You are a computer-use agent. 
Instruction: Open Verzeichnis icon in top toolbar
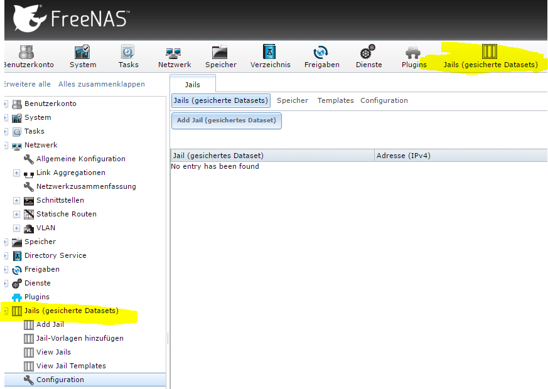269,51
